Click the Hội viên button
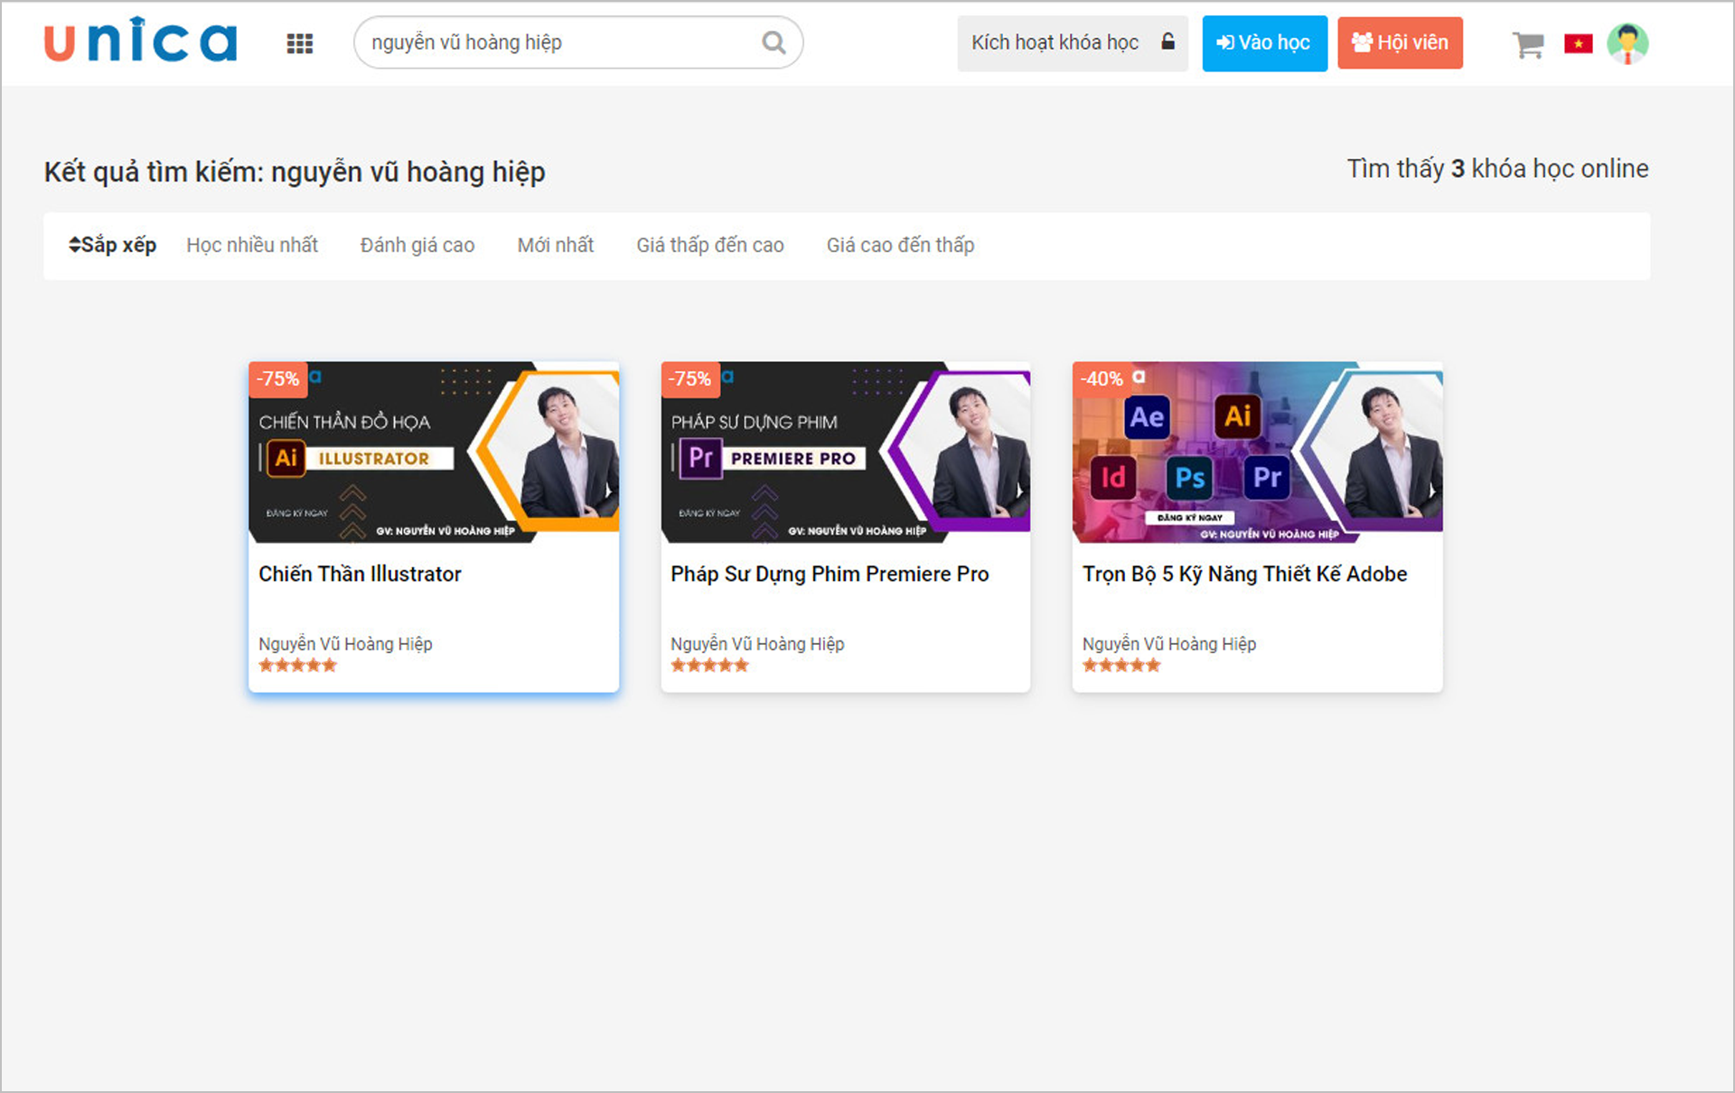Image resolution: width=1735 pixels, height=1093 pixels. point(1400,42)
